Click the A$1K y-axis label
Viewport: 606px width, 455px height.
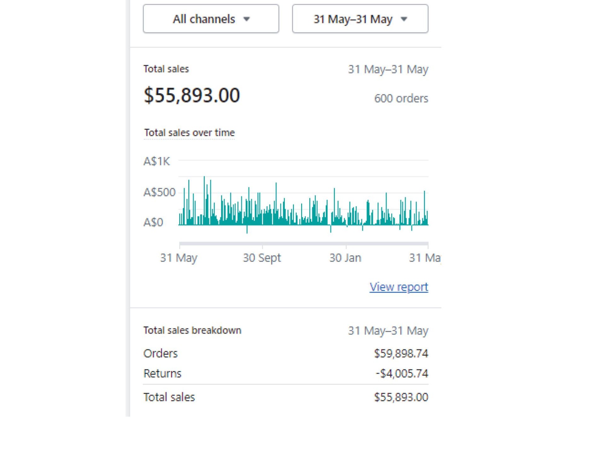click(157, 161)
